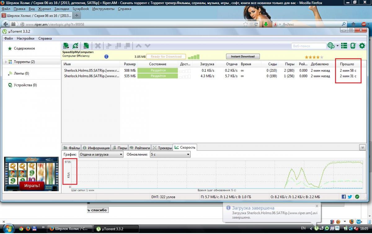Click Add Torrent from URL icon
The width and height of the screenshot is (372, 234).
coord(75,46)
